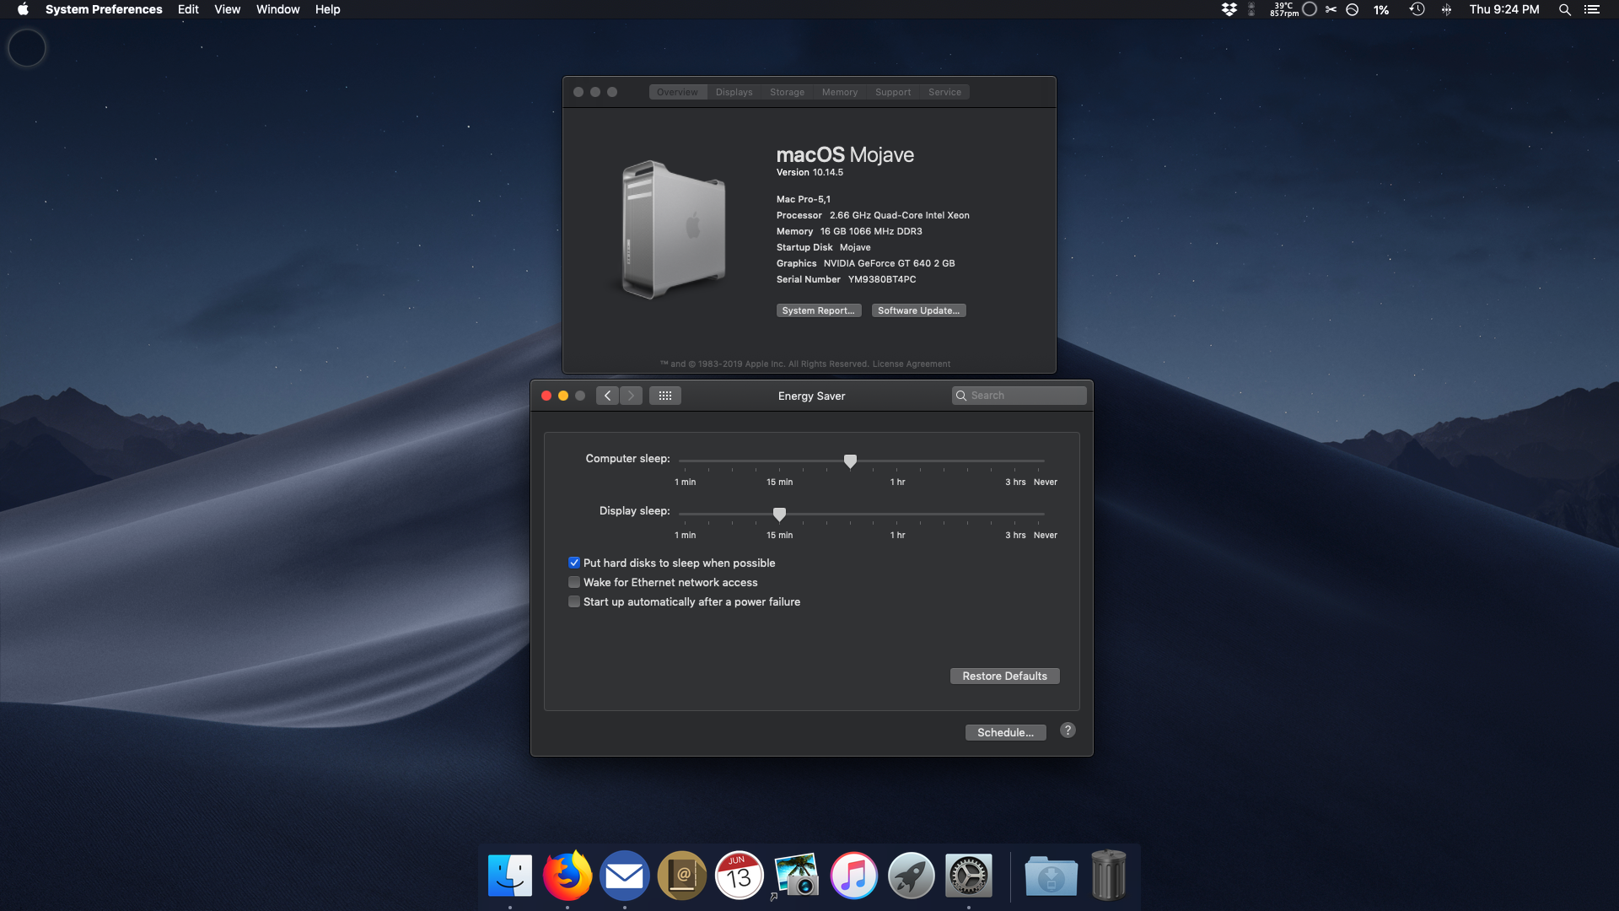Screen dimensions: 1619x911
Task: Open Time Machine menu bar dropdown
Action: [1417, 9]
